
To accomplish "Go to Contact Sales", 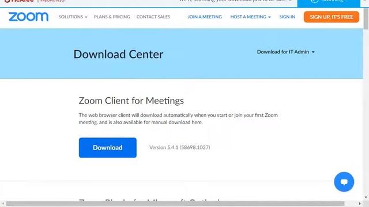I will pos(153,17).
